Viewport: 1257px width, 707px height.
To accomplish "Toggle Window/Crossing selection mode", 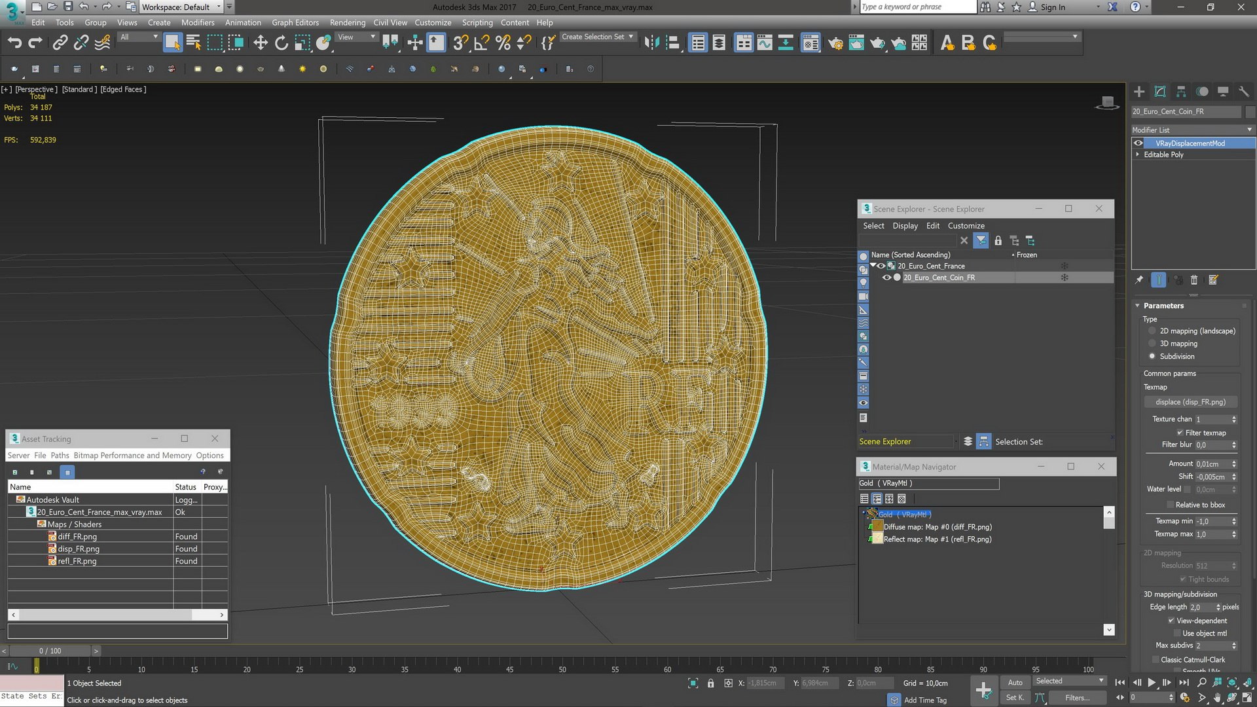I will pyautogui.click(x=236, y=43).
